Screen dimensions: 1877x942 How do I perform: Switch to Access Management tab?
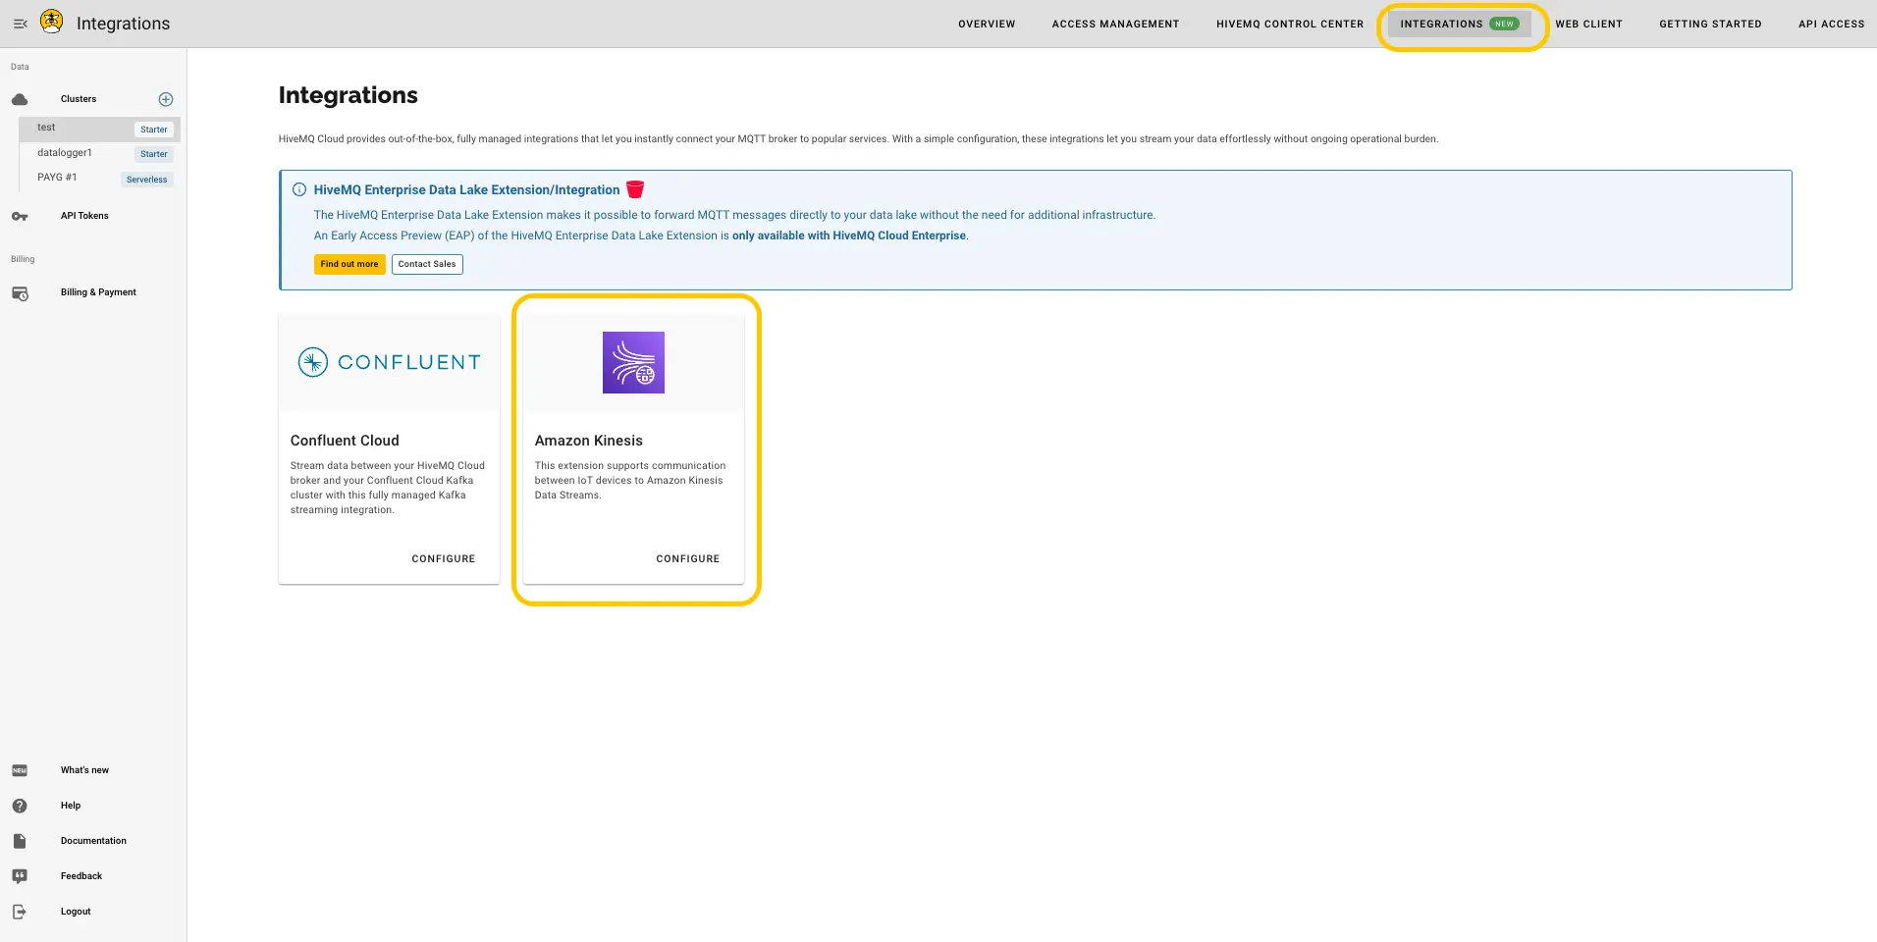(1115, 24)
